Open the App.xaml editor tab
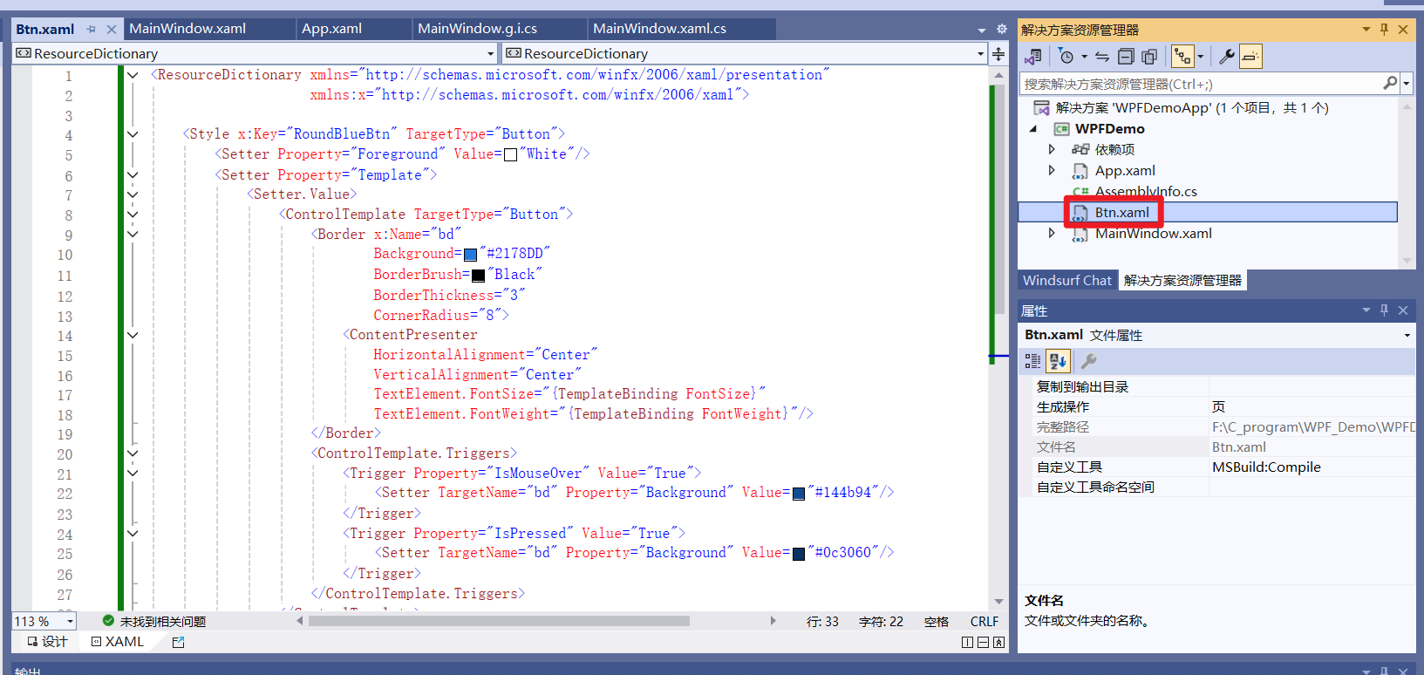This screenshot has height=675, width=1424. [x=331, y=29]
